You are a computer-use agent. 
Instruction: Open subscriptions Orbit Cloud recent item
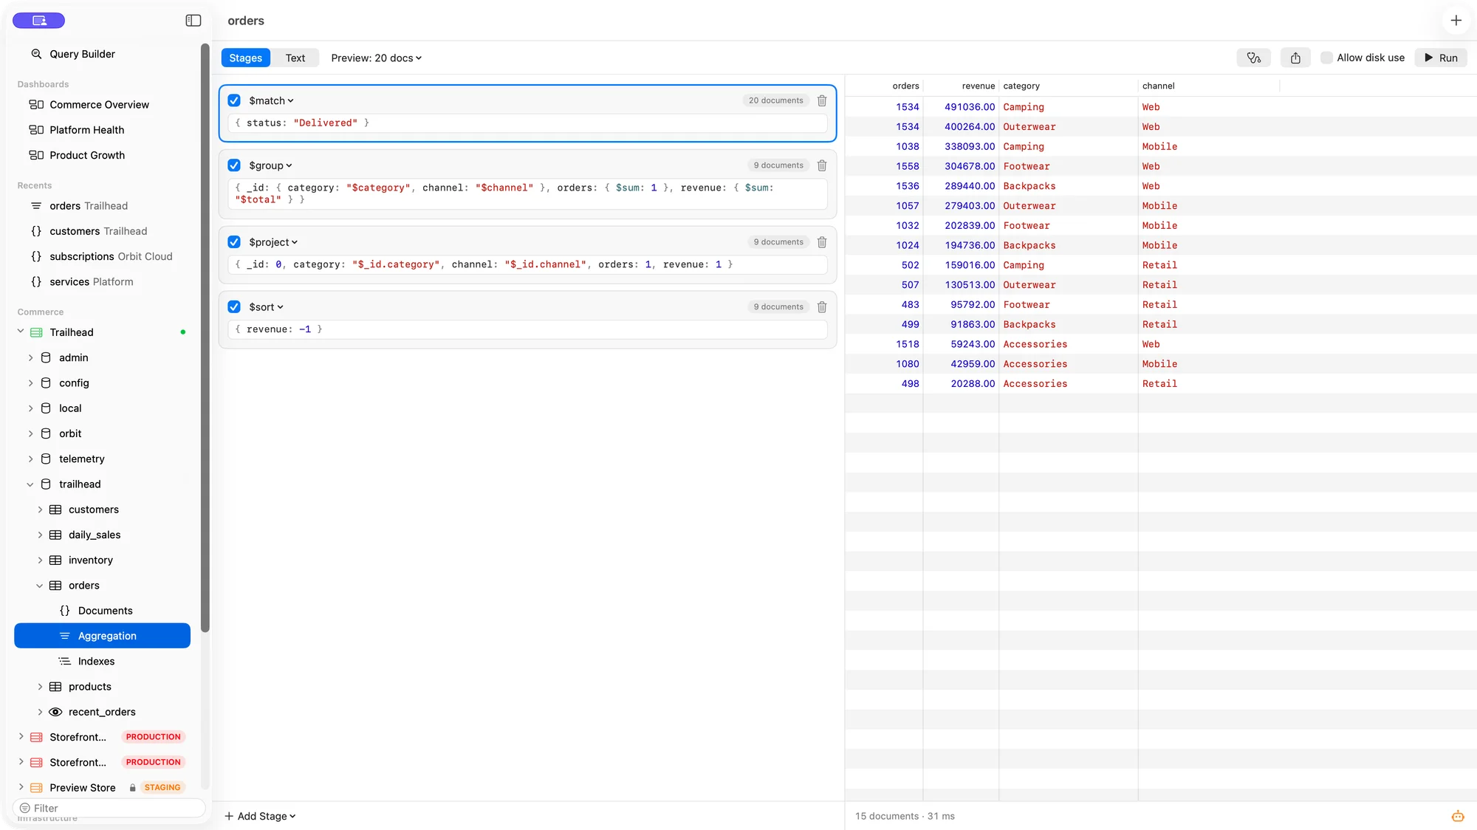[100, 256]
